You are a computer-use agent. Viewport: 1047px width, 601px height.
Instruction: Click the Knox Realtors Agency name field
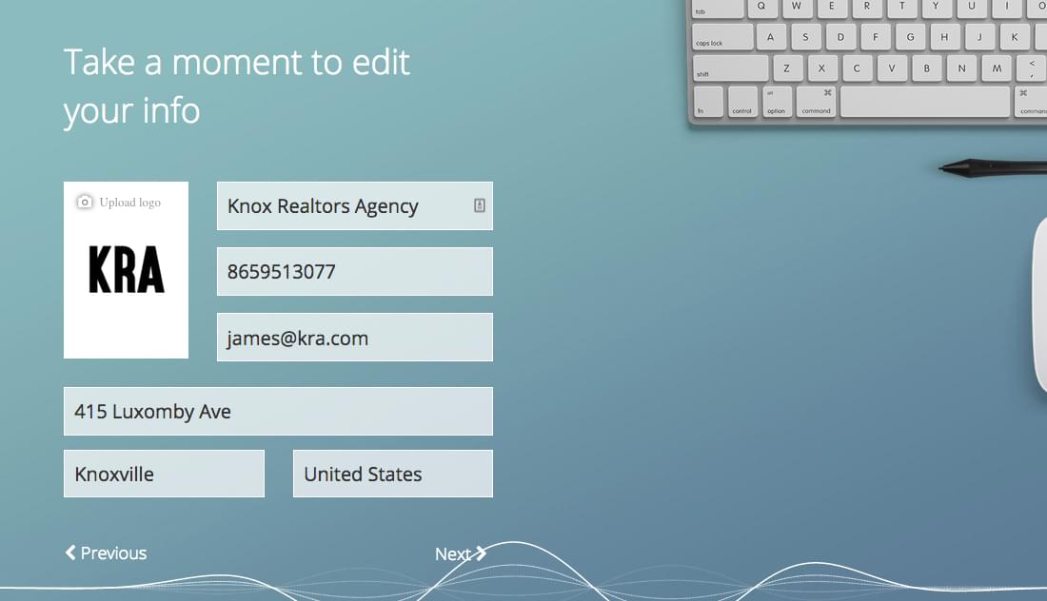click(x=343, y=205)
